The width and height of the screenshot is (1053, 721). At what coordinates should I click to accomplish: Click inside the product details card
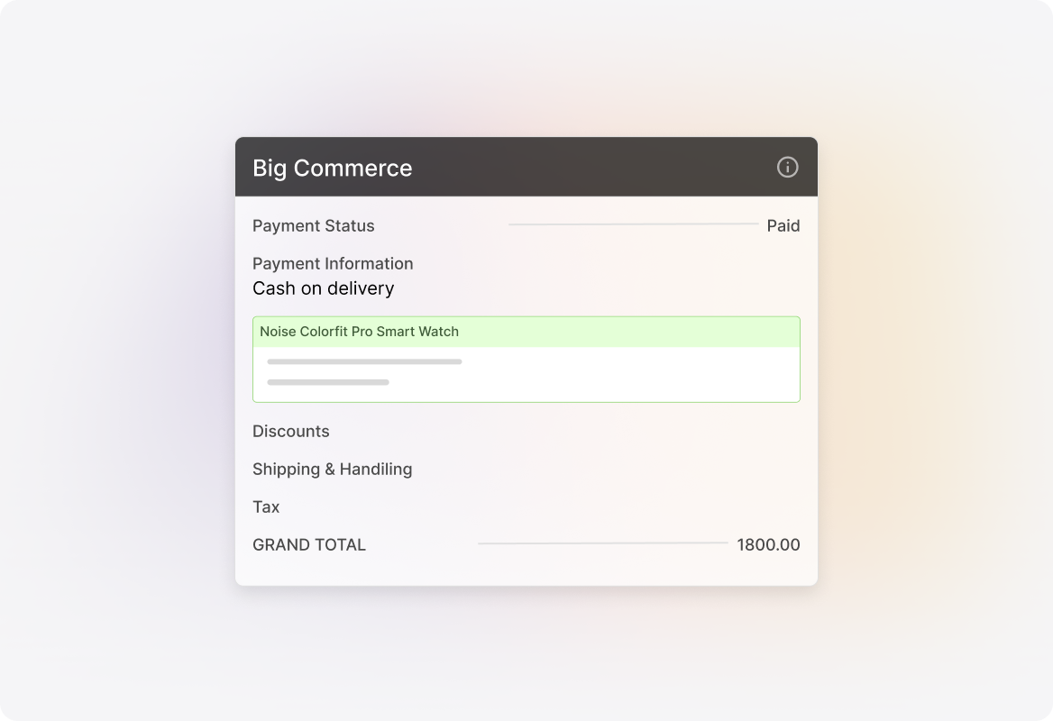(x=526, y=372)
